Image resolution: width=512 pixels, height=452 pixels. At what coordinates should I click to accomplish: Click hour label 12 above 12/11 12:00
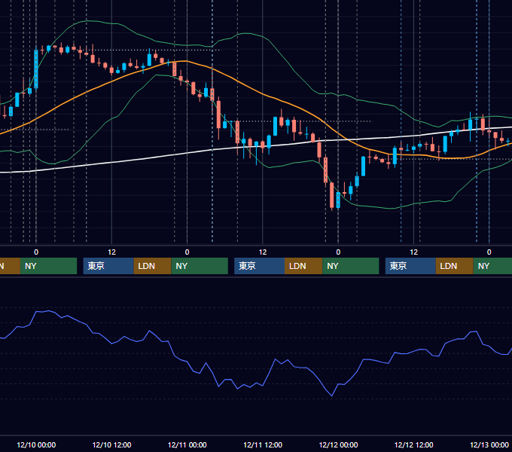[263, 252]
